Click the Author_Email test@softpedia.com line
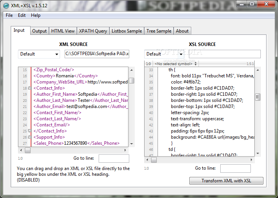 (x=81, y=106)
